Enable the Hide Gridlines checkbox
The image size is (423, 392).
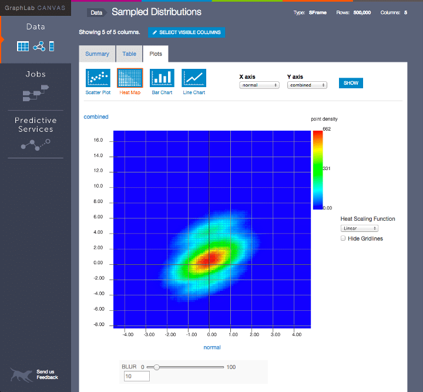pyautogui.click(x=343, y=238)
